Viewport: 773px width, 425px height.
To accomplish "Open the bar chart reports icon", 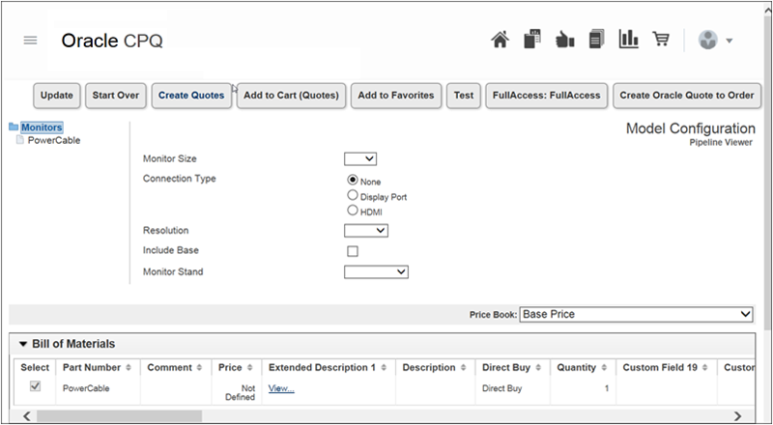I will point(629,39).
